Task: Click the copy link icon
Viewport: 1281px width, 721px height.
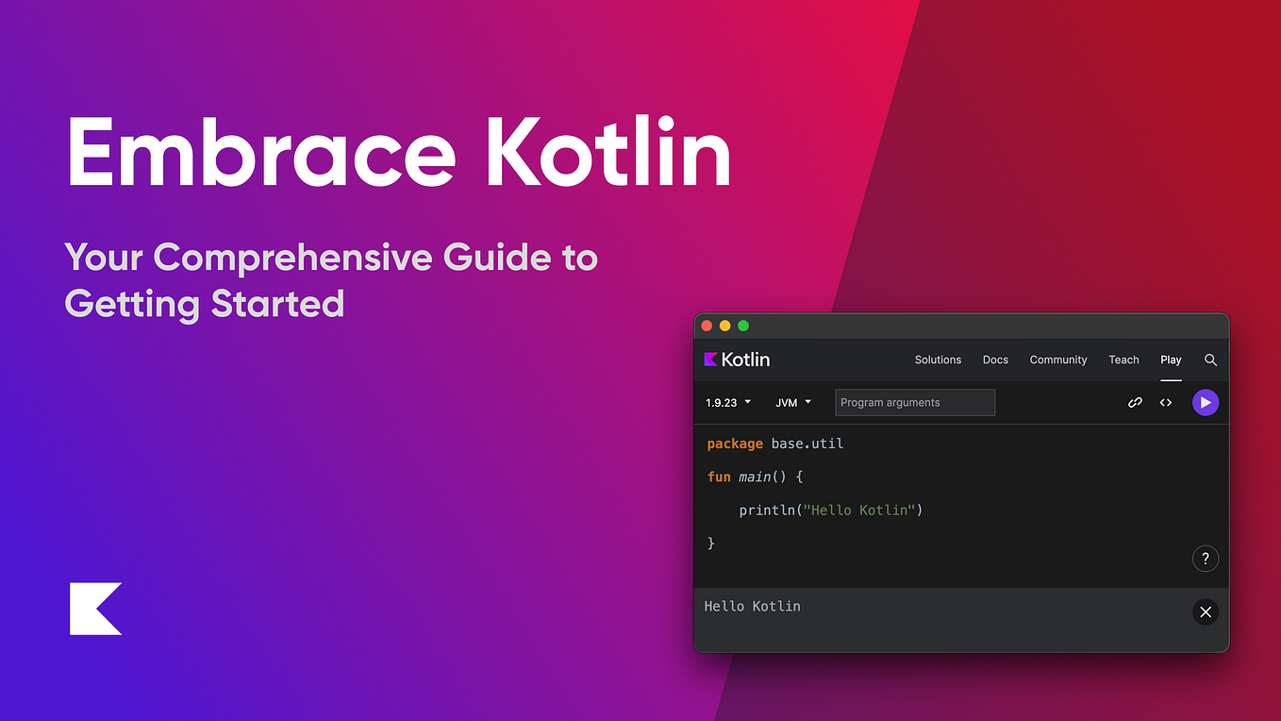Action: click(x=1135, y=402)
